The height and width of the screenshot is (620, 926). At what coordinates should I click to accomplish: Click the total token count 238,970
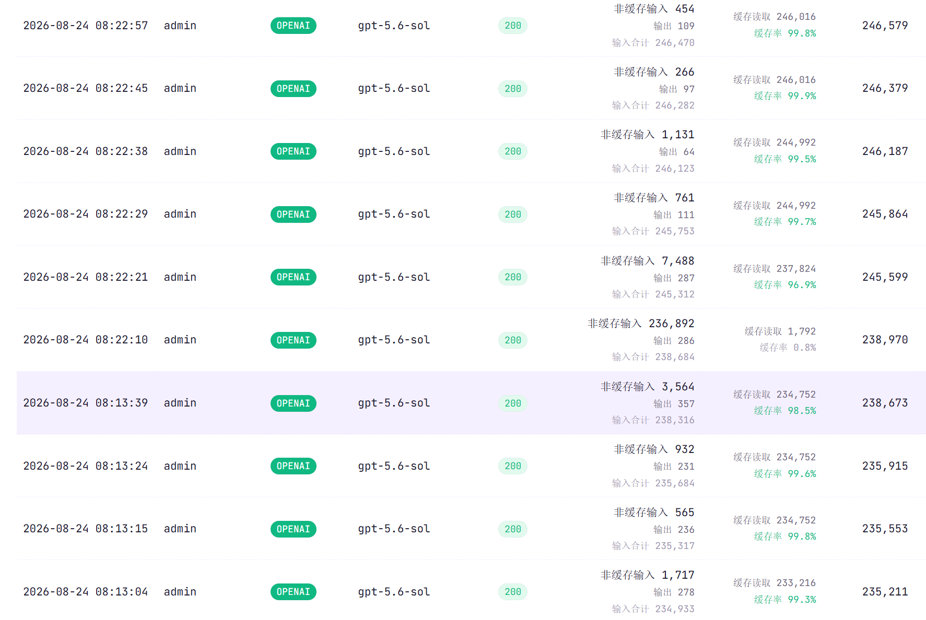pyautogui.click(x=885, y=340)
